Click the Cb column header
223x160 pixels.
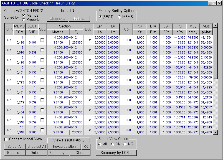(126, 29)
